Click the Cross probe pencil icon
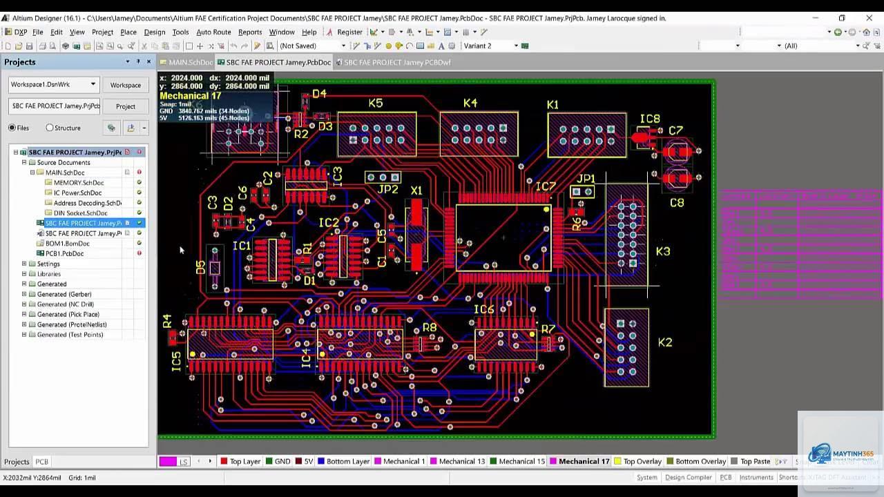This screenshot has width=884, height=497. coord(257,46)
